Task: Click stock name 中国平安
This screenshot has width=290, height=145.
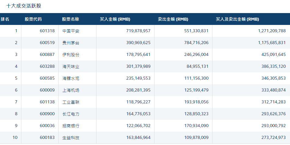Action: (x=71, y=31)
